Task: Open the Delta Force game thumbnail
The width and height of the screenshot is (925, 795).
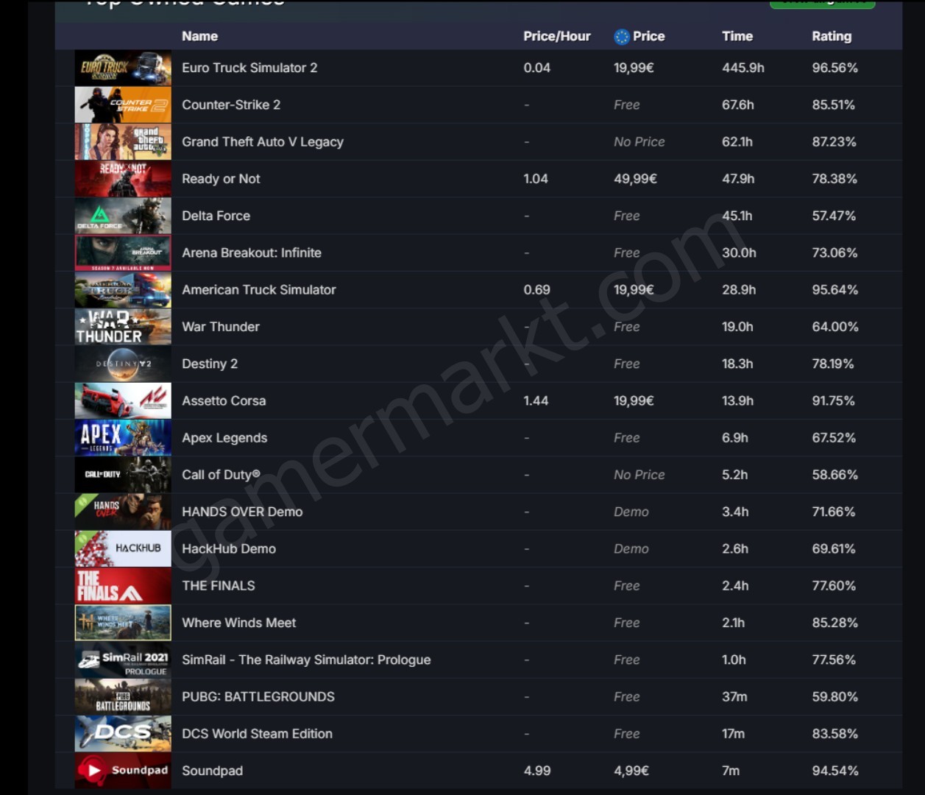Action: 123,216
